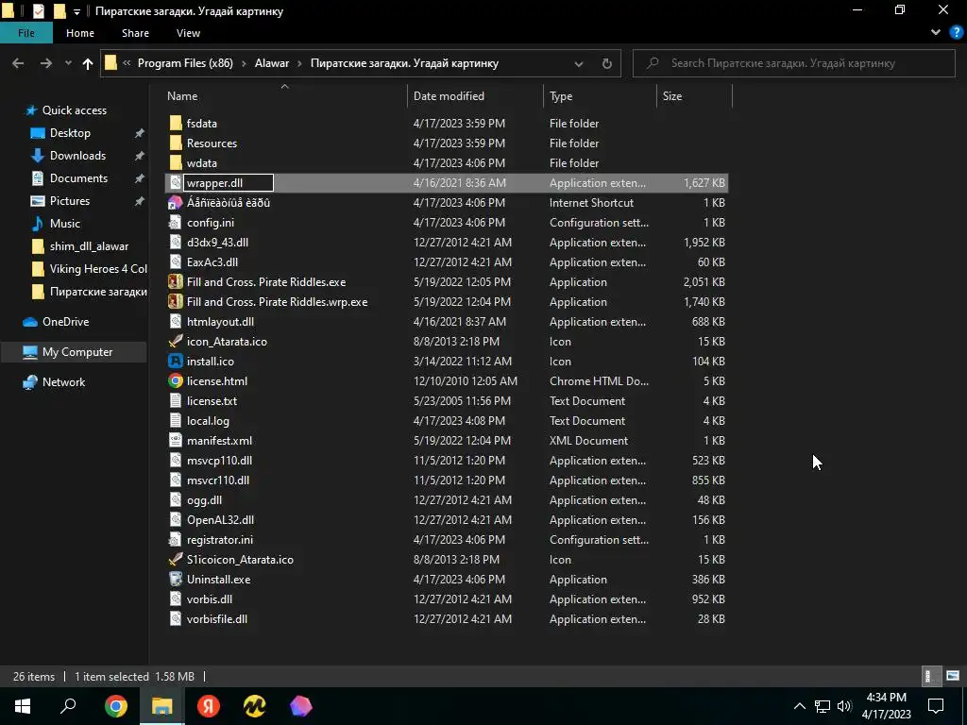Viewport: 967px width, 725px height.
Task: Click the File Explorer taskbar icon
Action: (x=162, y=706)
